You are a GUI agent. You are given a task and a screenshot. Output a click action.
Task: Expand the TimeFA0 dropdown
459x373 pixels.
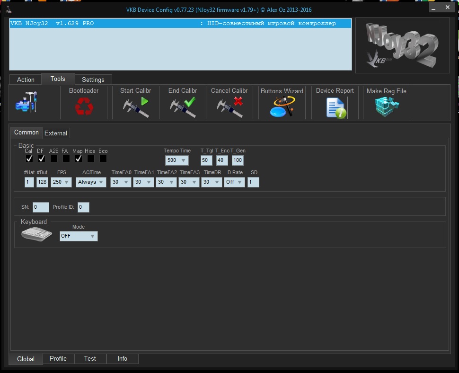(121, 182)
